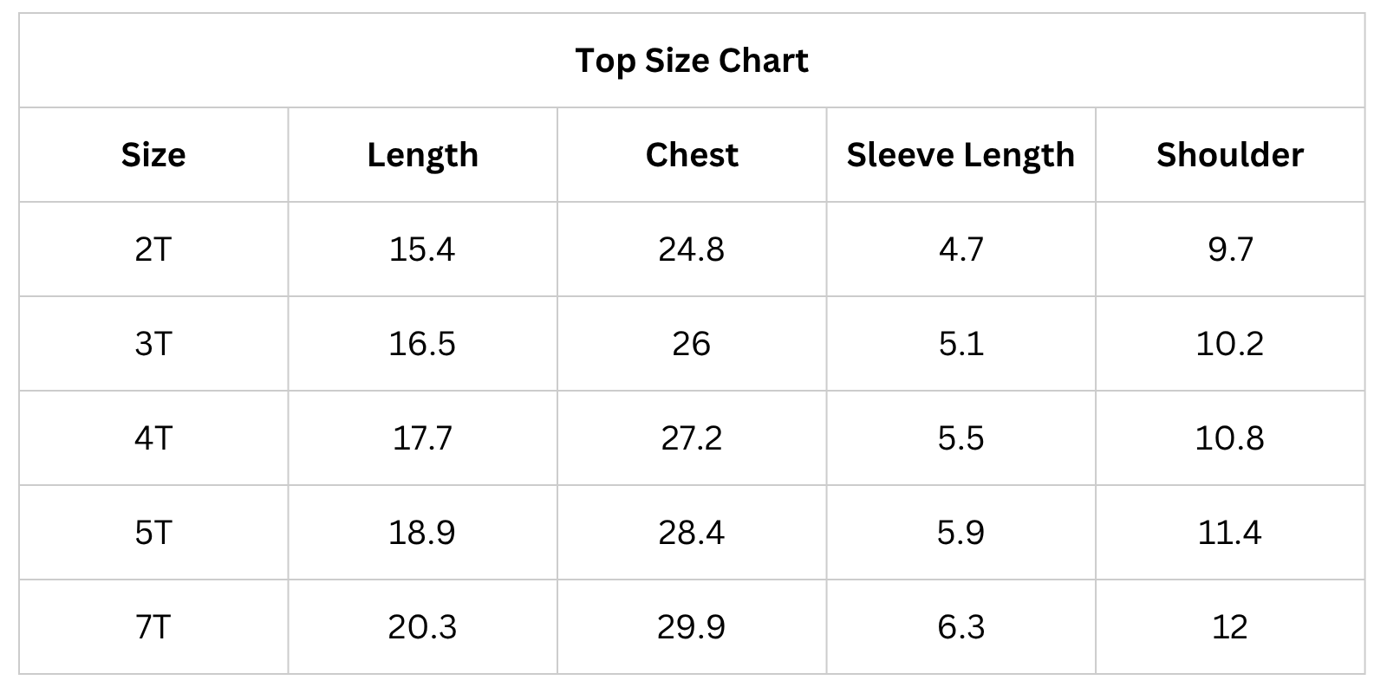Click the 7T size row label

(x=153, y=627)
